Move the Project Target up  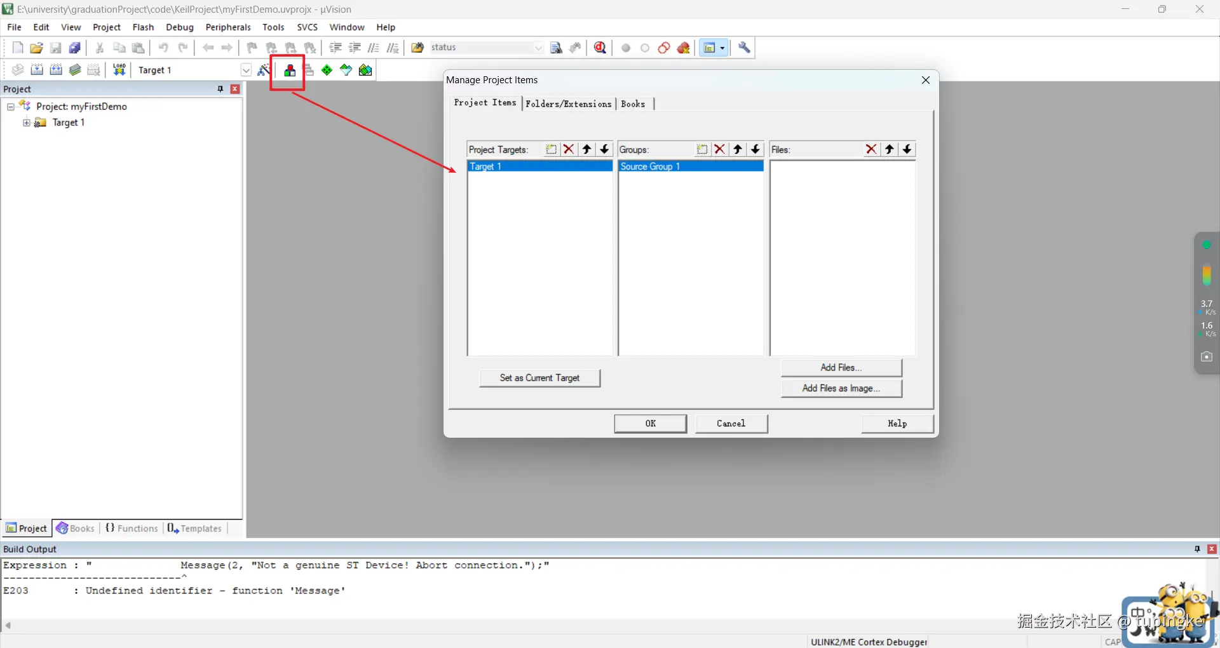(587, 149)
